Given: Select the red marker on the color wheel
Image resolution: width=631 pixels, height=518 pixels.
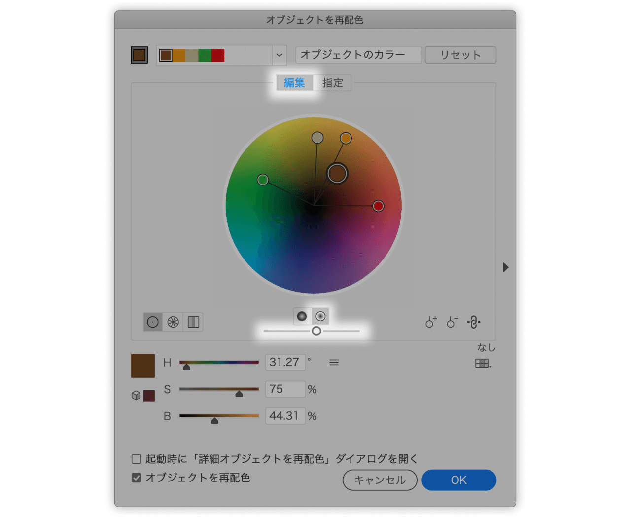Looking at the screenshot, I should click(378, 206).
